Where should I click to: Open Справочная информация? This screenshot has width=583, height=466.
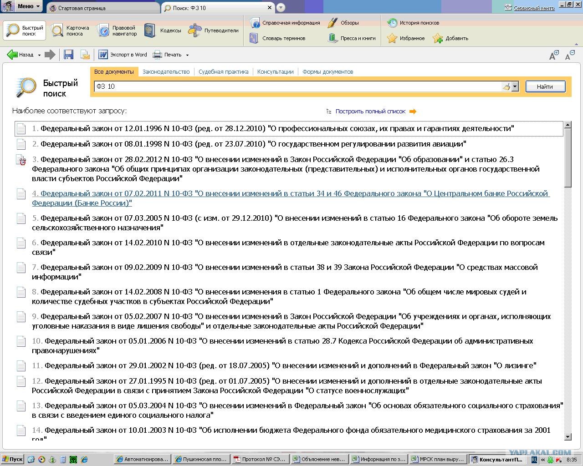285,23
